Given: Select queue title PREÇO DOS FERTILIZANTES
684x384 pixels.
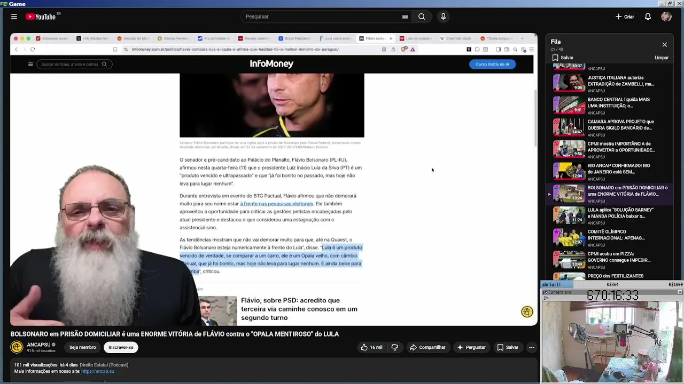Looking at the screenshot, I should [x=615, y=276].
